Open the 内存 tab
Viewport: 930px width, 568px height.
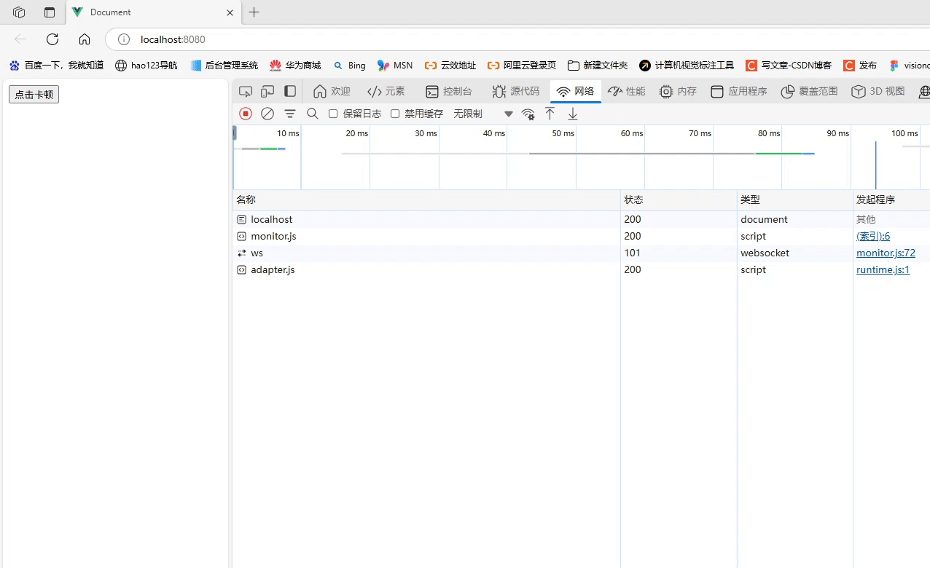tap(678, 92)
